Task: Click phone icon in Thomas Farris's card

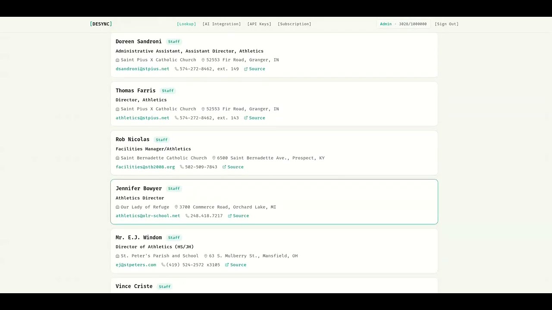Action: 176,118
